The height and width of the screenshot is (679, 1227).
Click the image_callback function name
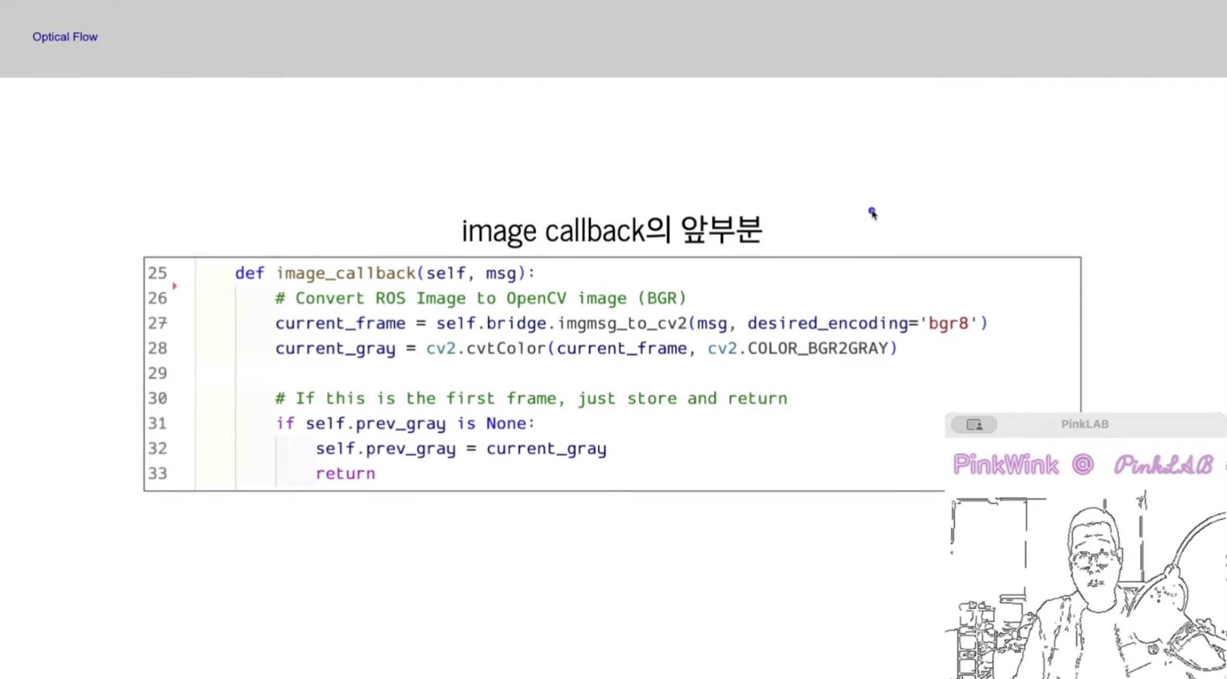[x=346, y=273]
